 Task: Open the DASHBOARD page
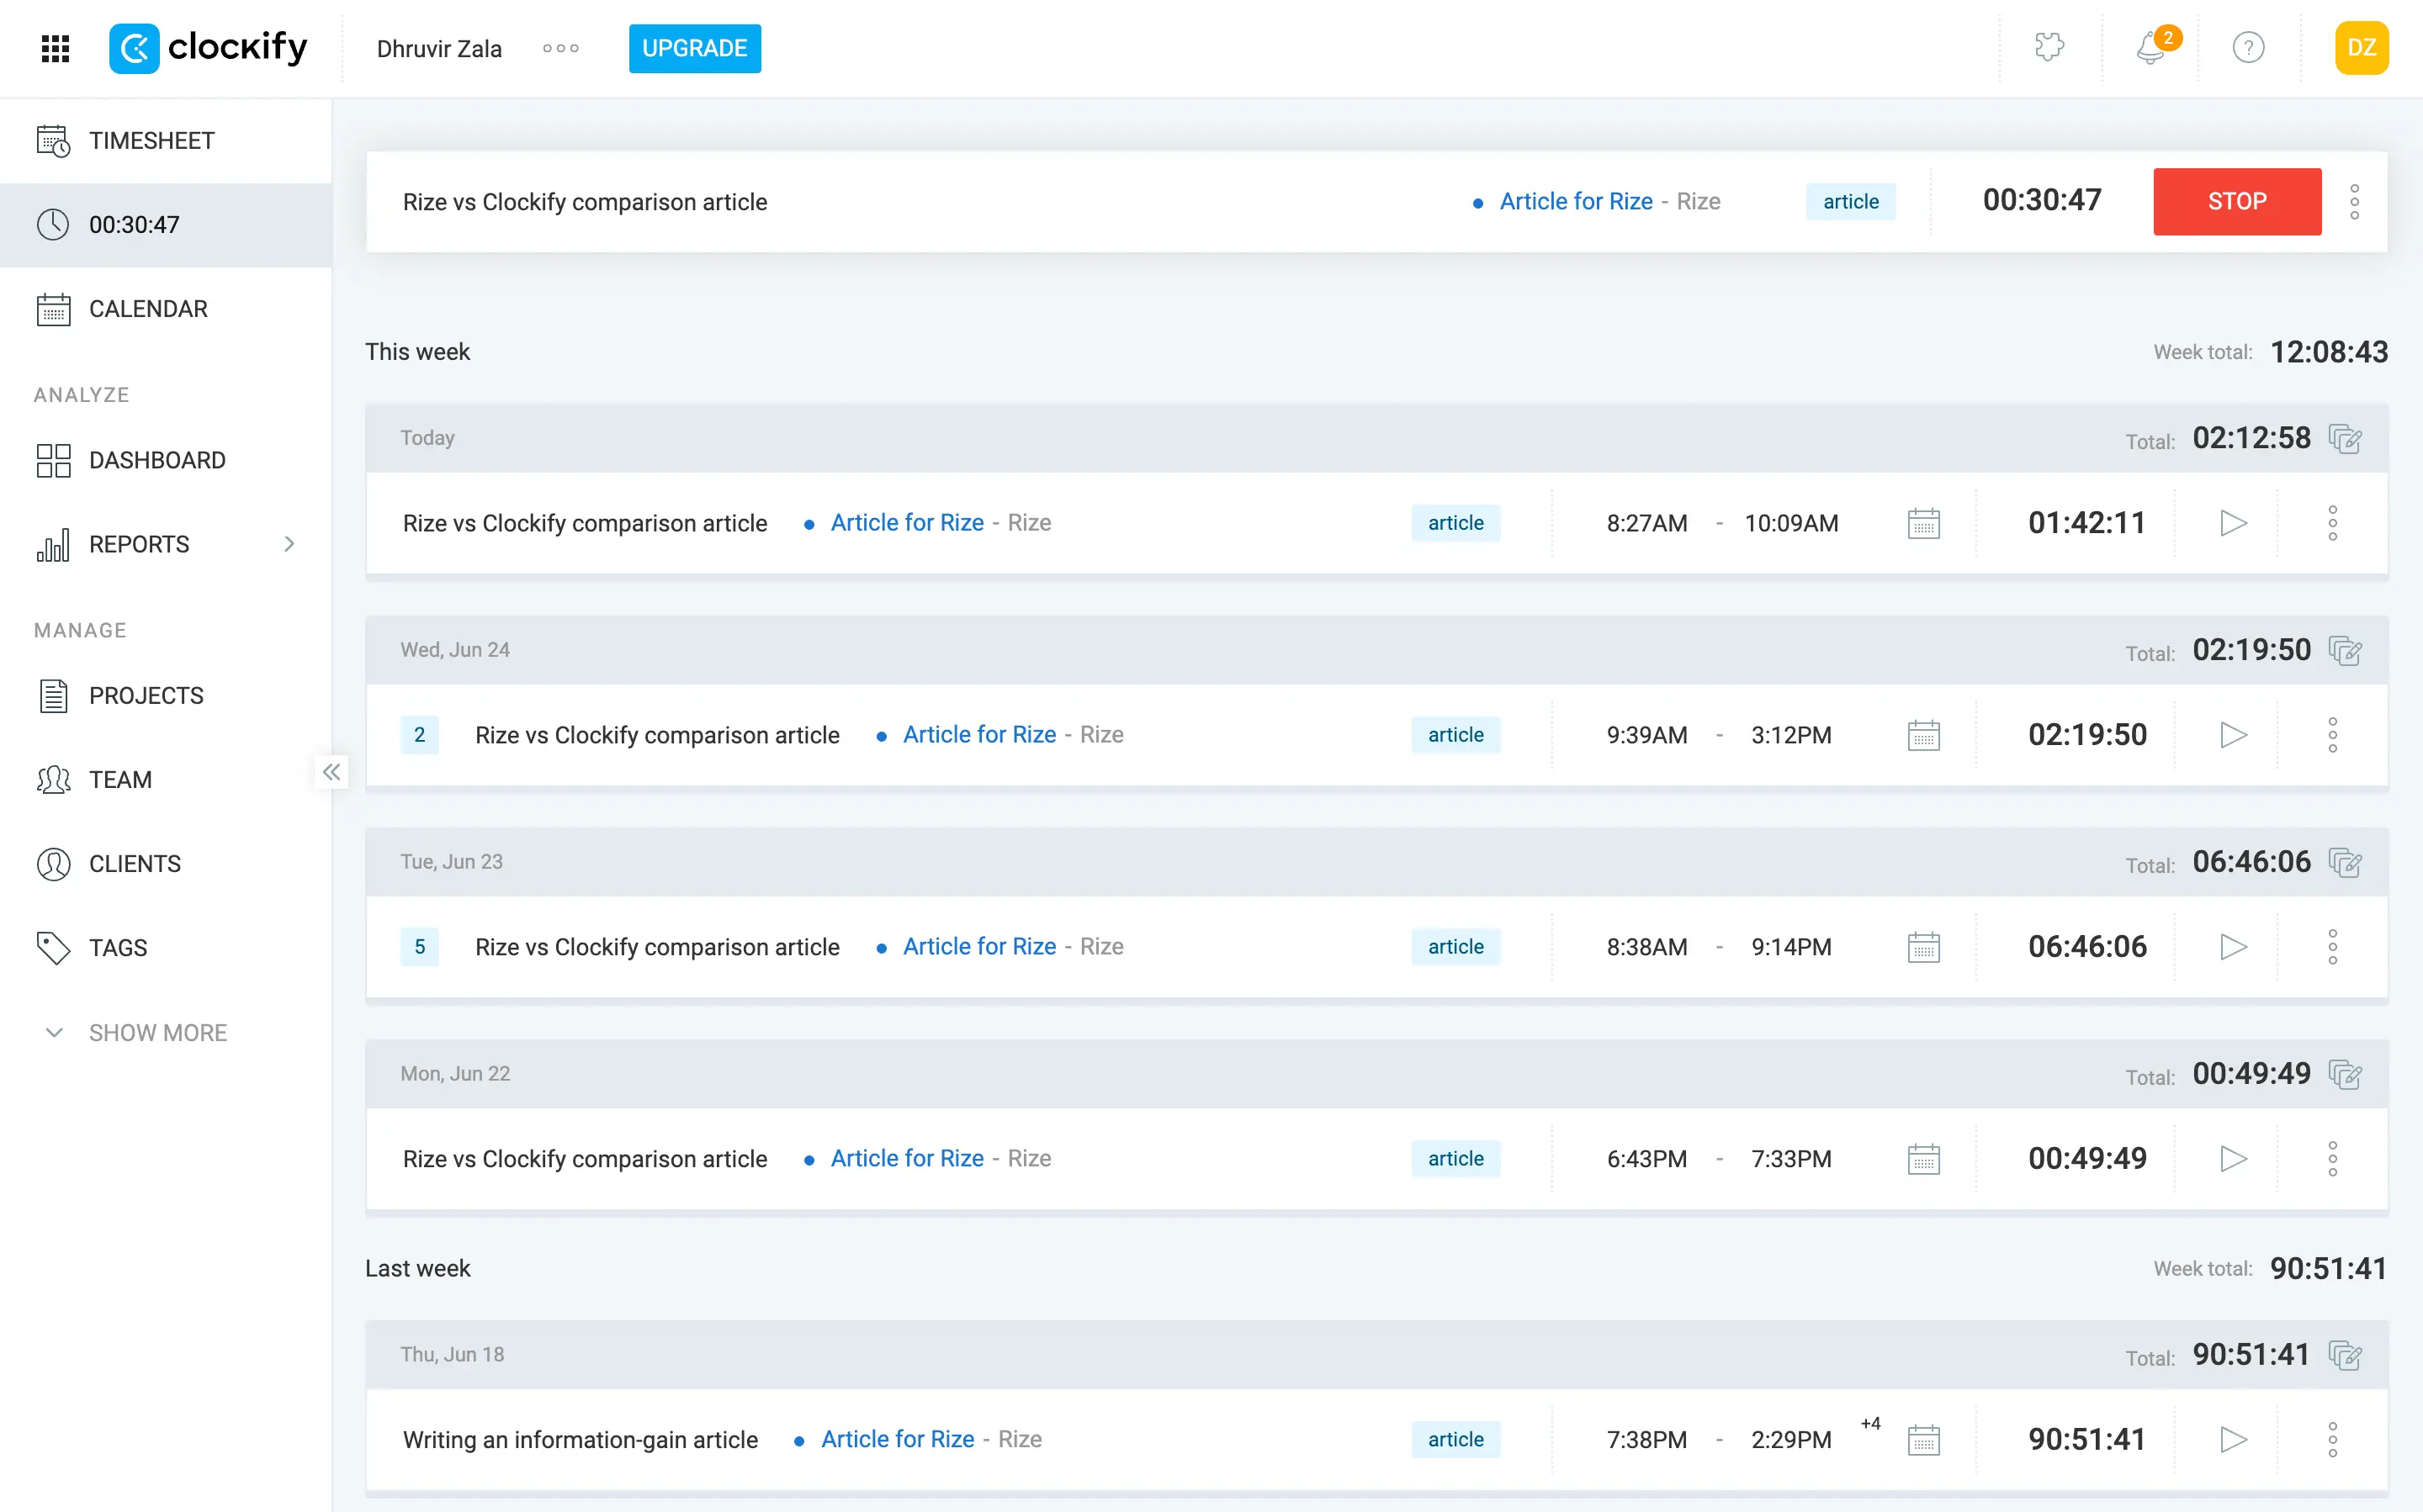click(x=166, y=460)
